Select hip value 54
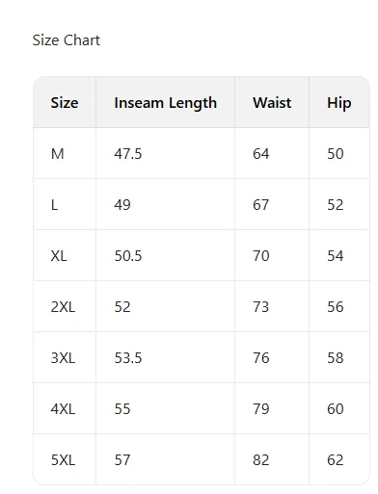Screen dimensions: 378x494 coord(336,256)
